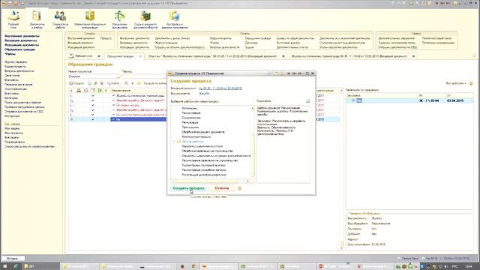Click the Windows Start button
This screenshot has width=480, height=270.
click(x=4, y=266)
